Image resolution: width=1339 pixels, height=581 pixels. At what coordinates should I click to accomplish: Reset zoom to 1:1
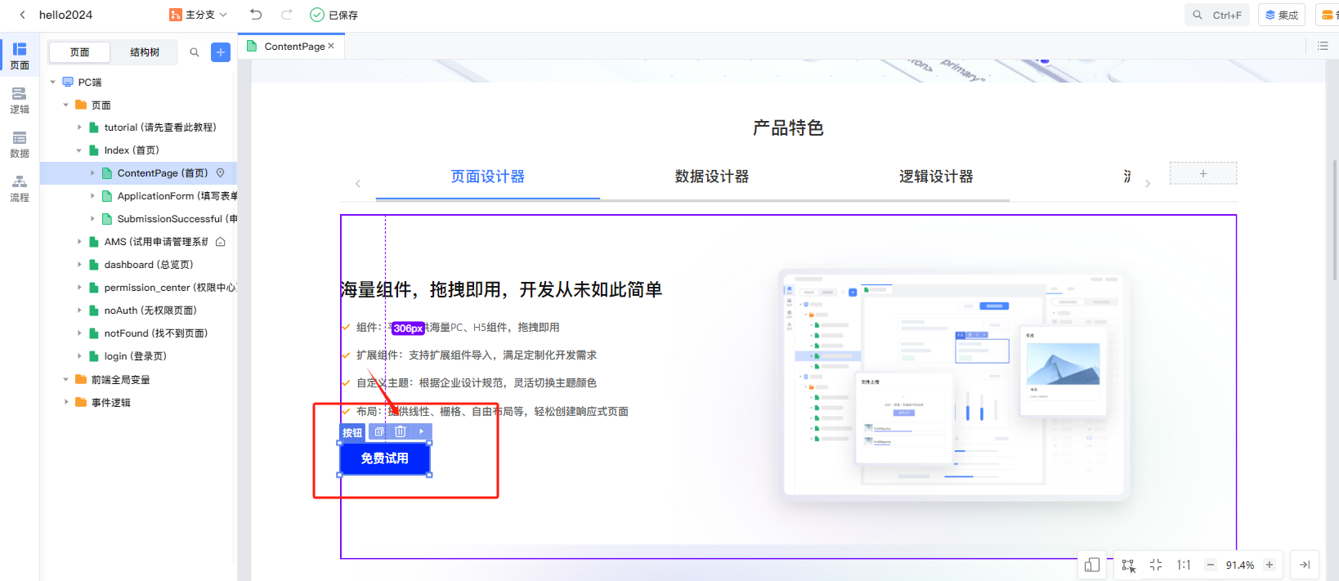tap(1184, 565)
